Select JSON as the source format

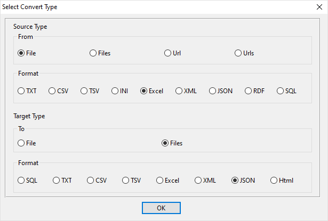tap(213, 91)
